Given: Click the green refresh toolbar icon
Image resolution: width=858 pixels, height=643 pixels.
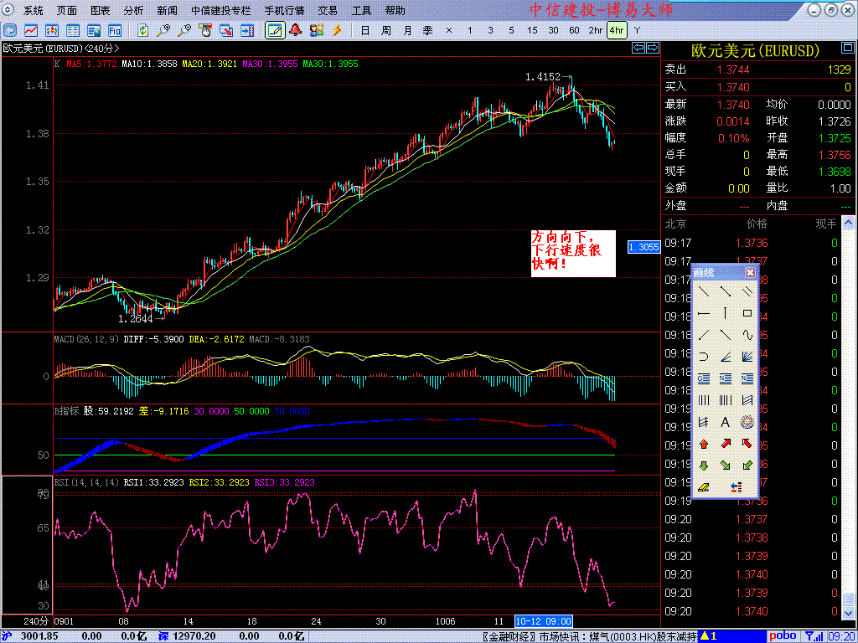Looking at the screenshot, I should (x=142, y=30).
